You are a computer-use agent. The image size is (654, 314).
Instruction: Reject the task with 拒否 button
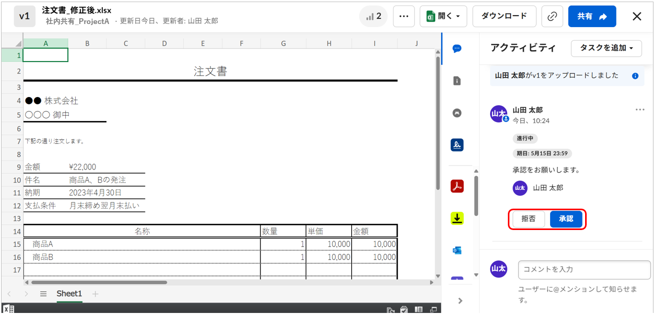click(x=528, y=220)
